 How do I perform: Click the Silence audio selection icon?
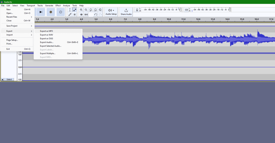[86, 14]
